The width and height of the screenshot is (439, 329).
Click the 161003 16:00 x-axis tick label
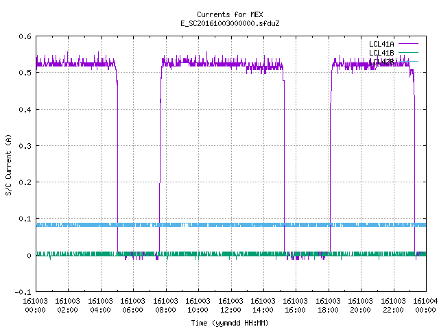pyautogui.click(x=296, y=306)
